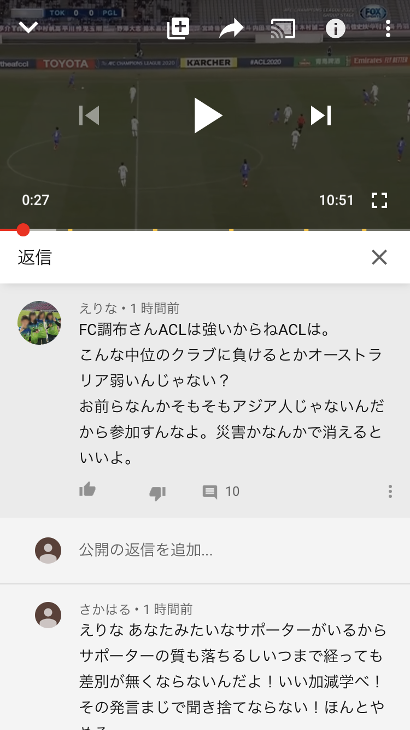Viewport: 410px width, 730px height.
Task: Like えりな's comment with thumbs up
Action: coord(87,490)
